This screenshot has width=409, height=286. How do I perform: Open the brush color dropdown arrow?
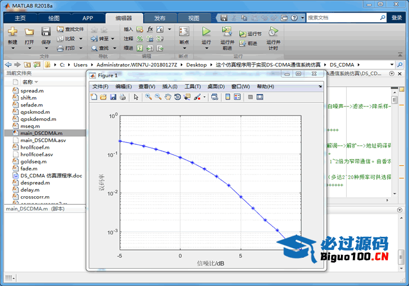(x=204, y=97)
